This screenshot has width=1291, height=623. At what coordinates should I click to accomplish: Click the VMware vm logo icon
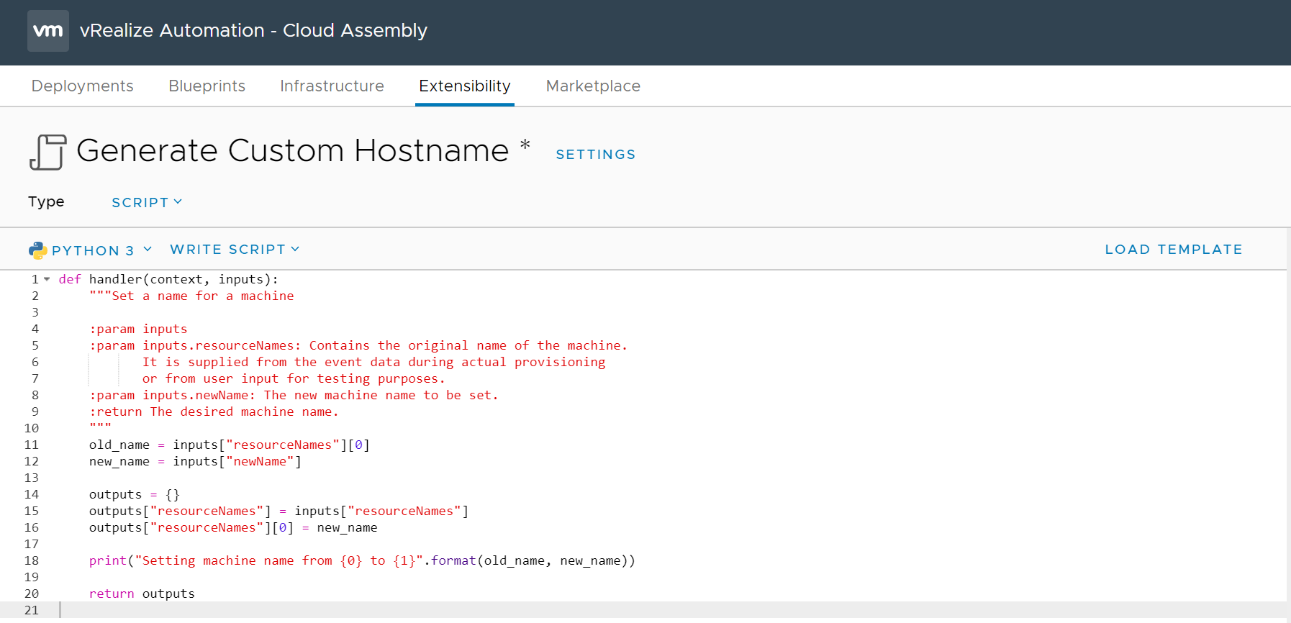coord(48,31)
